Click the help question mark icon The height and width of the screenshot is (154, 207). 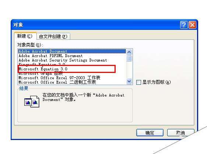click(184, 25)
